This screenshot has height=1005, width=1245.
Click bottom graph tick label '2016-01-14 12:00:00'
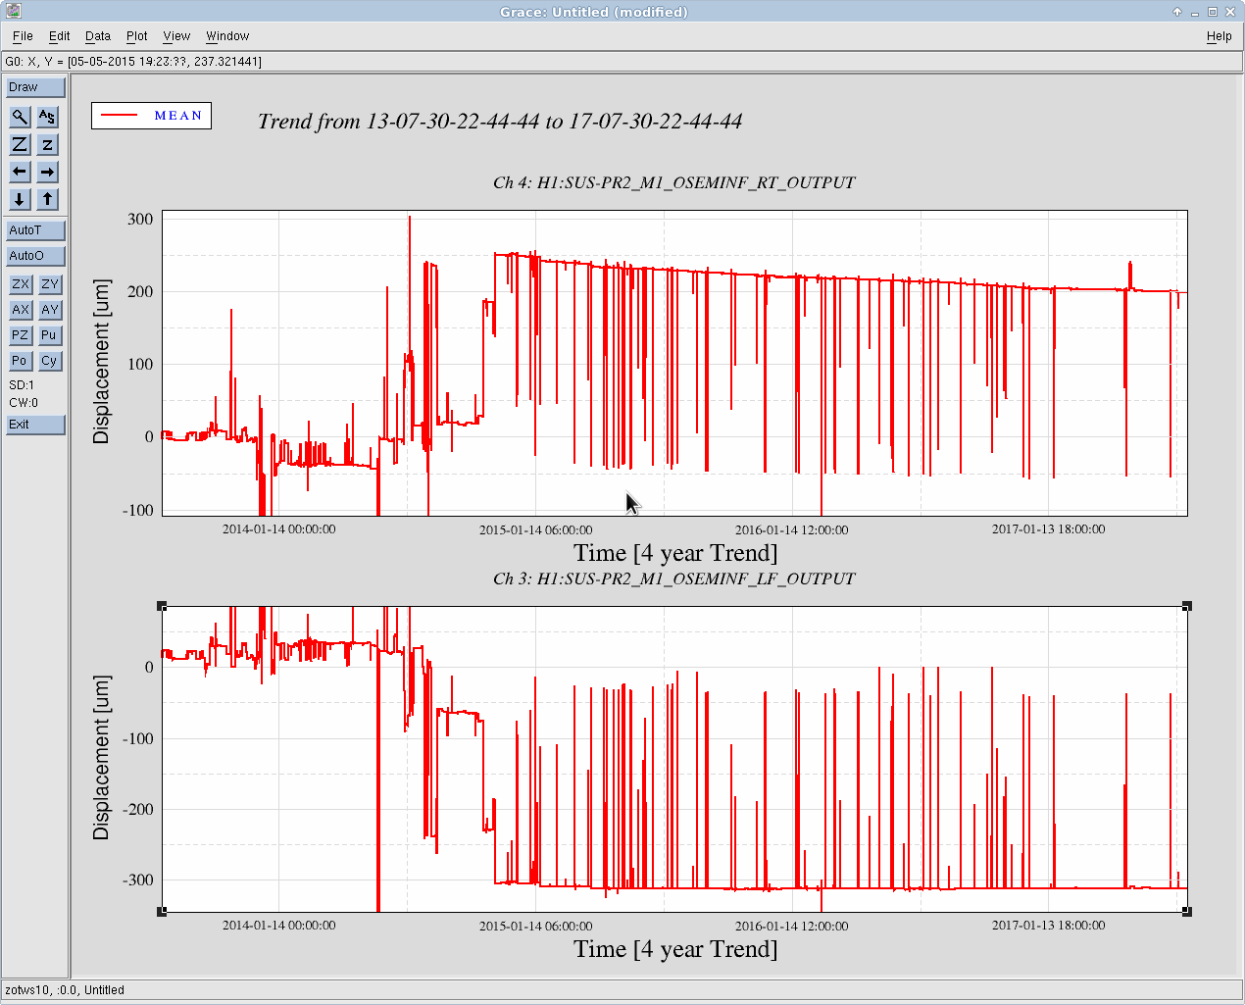[792, 926]
